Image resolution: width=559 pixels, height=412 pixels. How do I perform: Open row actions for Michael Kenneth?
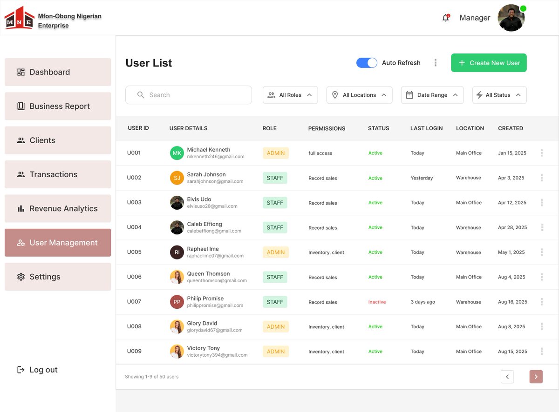(x=542, y=153)
